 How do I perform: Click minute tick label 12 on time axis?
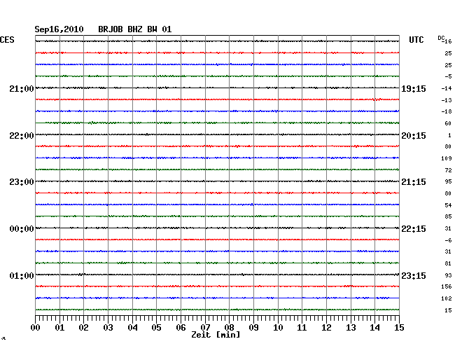coord(326,328)
